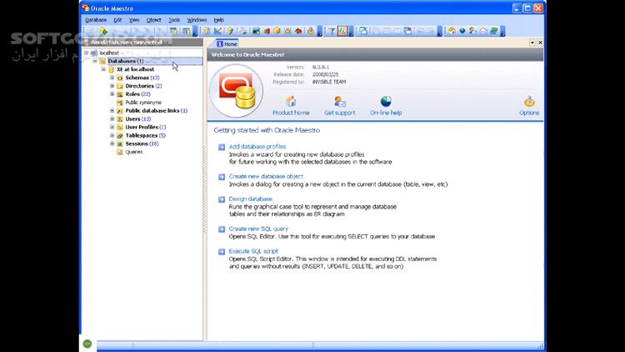Expand the Public database links node
Screen dimensions: 625x352
112,111
